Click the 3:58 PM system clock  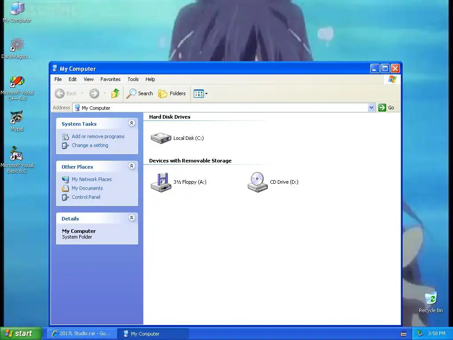[437, 334]
